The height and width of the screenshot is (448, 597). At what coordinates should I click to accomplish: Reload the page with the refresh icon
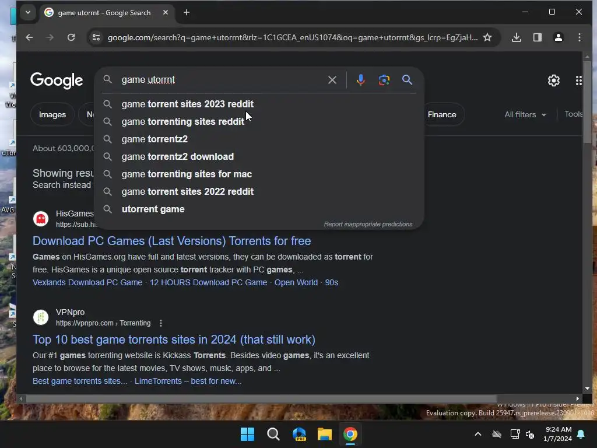pos(71,37)
